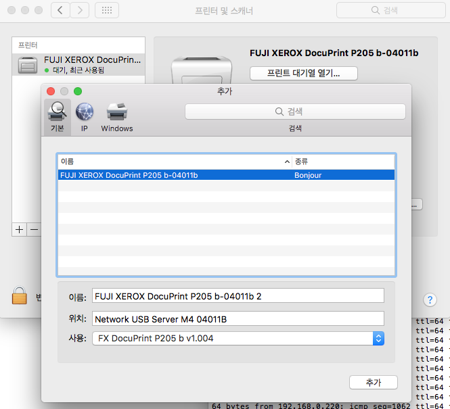Click the printer icon in the sidebar list

tap(28, 65)
